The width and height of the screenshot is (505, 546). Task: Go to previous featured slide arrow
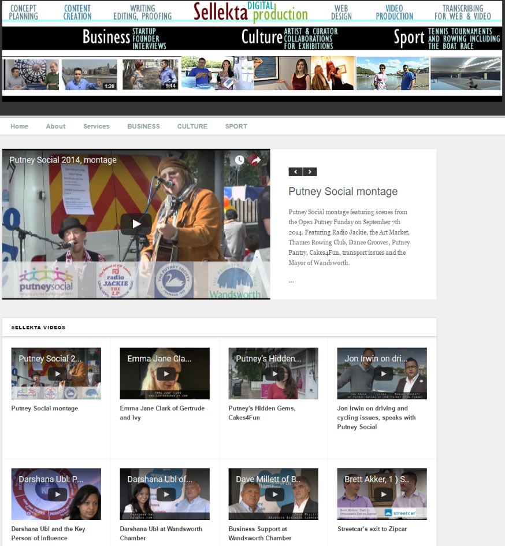tap(295, 172)
